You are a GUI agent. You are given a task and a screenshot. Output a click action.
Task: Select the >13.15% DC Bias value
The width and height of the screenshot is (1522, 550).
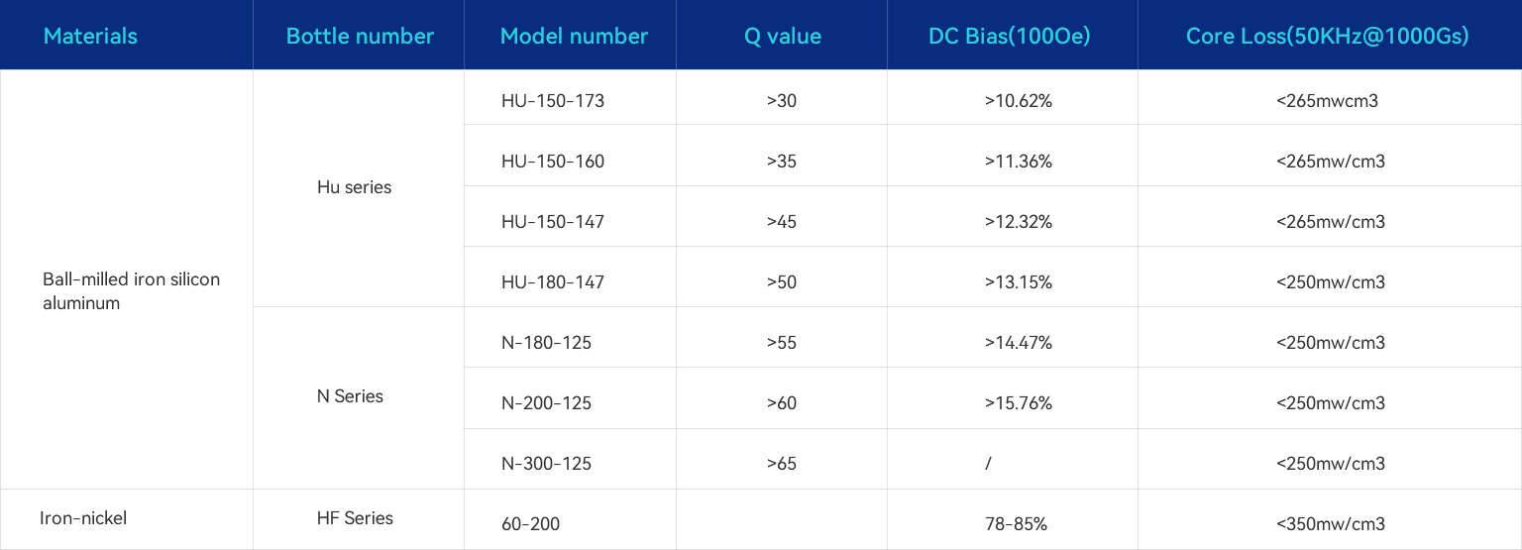click(1018, 282)
